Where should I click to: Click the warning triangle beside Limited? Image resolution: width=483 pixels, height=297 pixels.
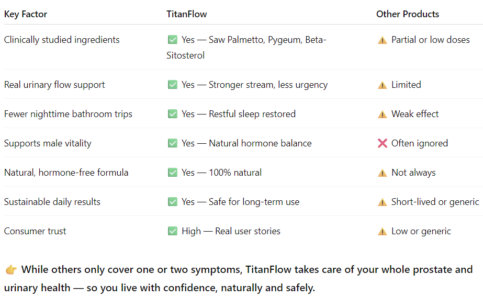pyautogui.click(x=382, y=85)
